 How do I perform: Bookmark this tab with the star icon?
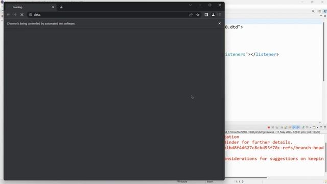pyautogui.click(x=198, y=15)
